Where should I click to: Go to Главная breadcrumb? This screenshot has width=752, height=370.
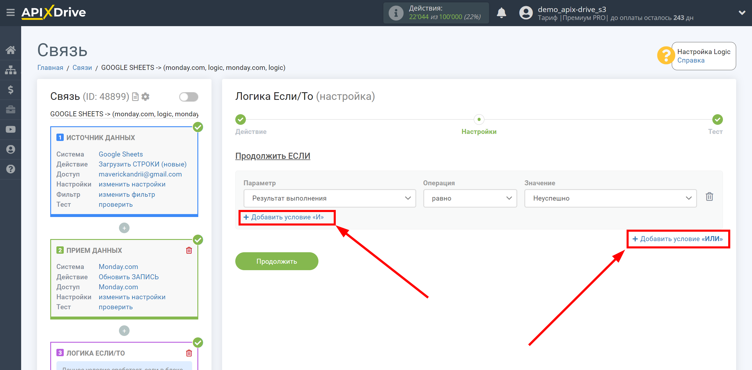pyautogui.click(x=50, y=68)
